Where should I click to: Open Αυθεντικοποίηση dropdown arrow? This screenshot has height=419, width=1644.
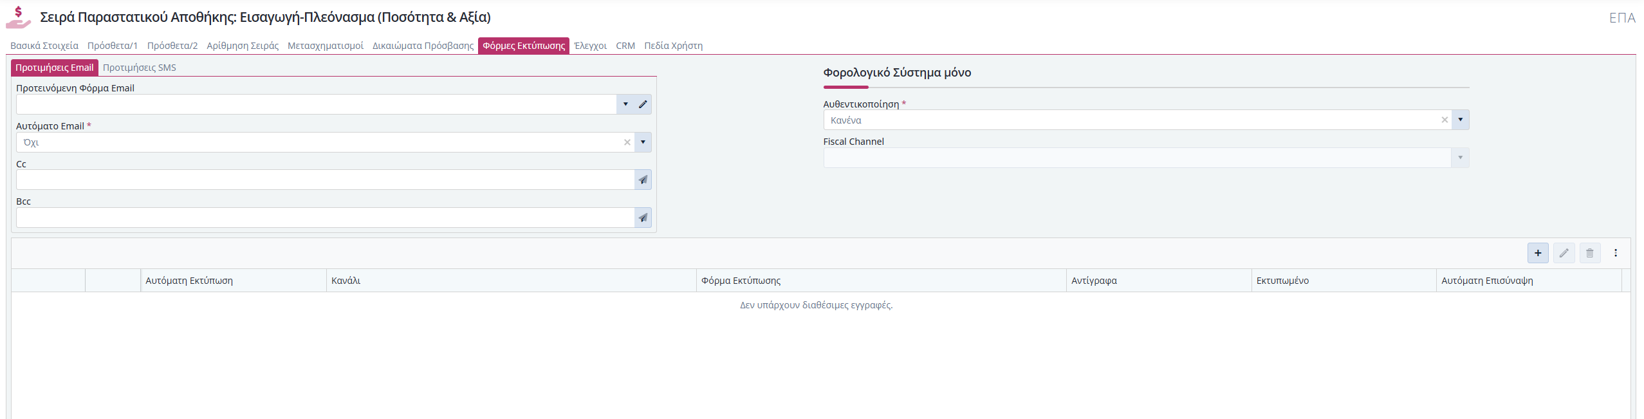click(1461, 120)
